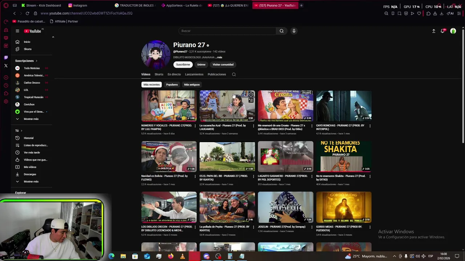This screenshot has height=261, width=465.
Task: Select the Más antiguos filter chip
Action: 192,84
